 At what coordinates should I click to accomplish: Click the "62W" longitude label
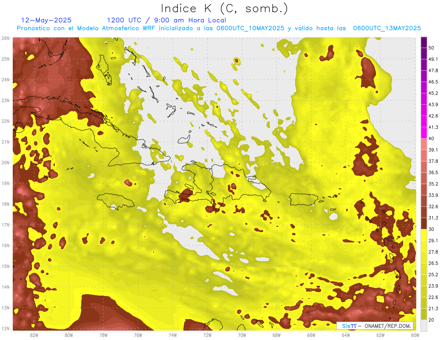click(x=380, y=335)
